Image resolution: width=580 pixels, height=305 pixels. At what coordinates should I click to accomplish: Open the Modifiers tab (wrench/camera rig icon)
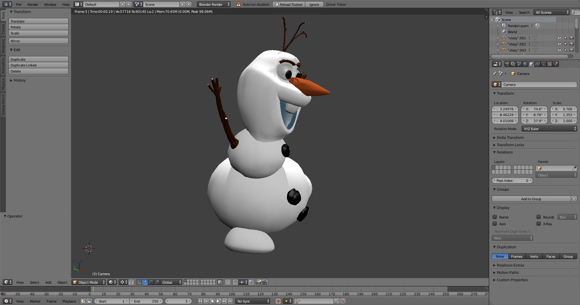point(543,64)
